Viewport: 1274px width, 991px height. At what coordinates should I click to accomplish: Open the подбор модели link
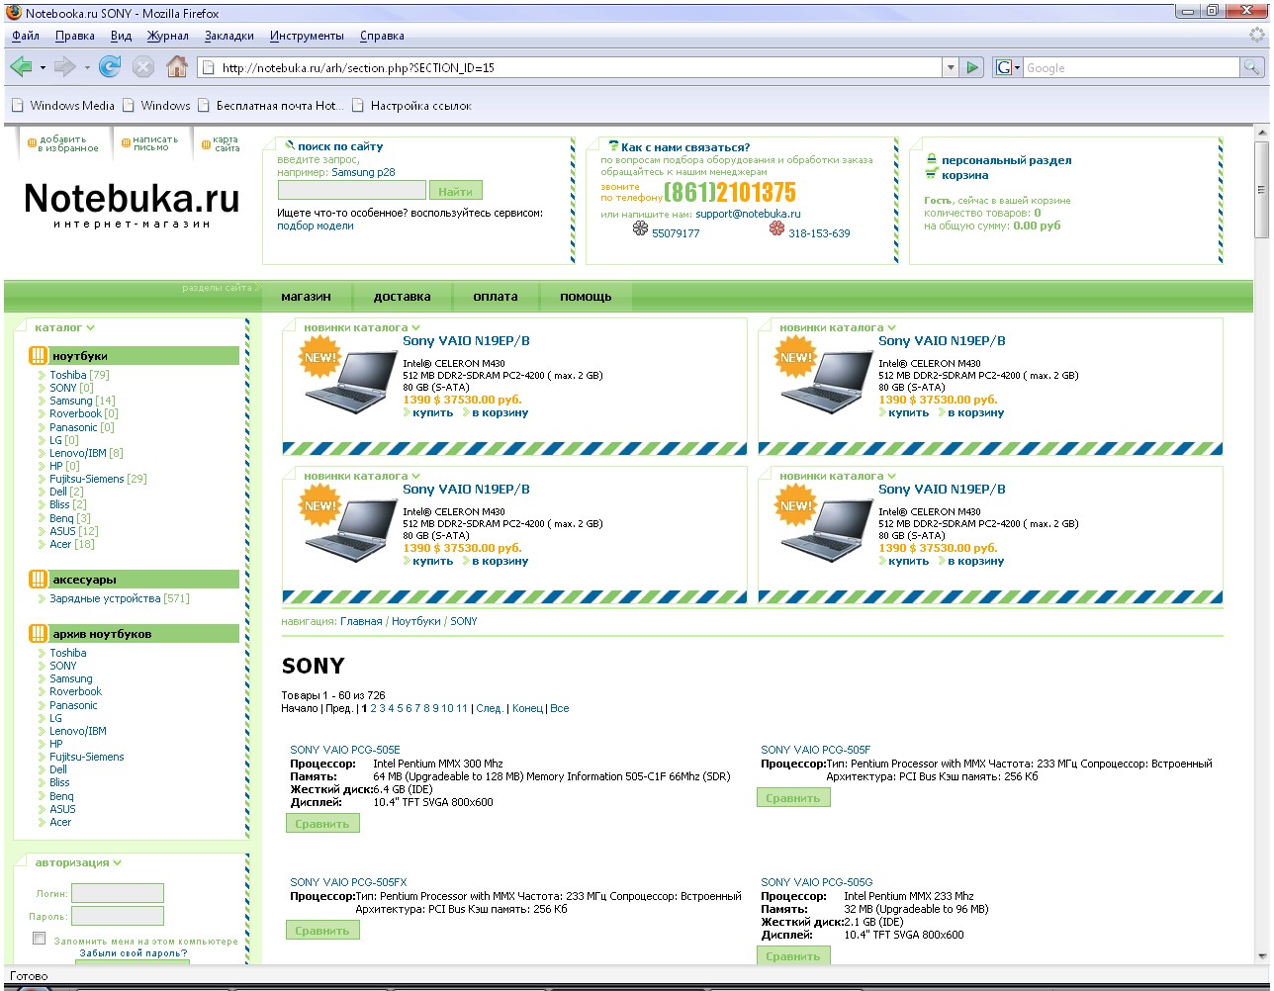315,225
